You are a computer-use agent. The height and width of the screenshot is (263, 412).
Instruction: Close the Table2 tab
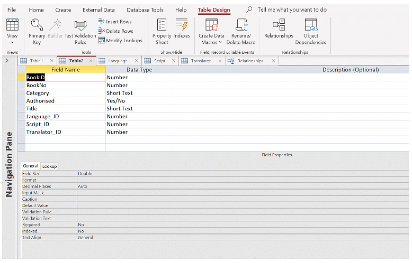[91, 61]
